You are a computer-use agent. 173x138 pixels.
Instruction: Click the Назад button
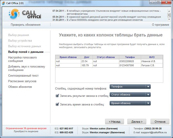pyautogui.click(x=115, y=122)
